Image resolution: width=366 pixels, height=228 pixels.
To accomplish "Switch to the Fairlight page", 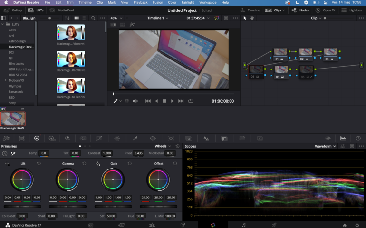I will click(x=244, y=225).
